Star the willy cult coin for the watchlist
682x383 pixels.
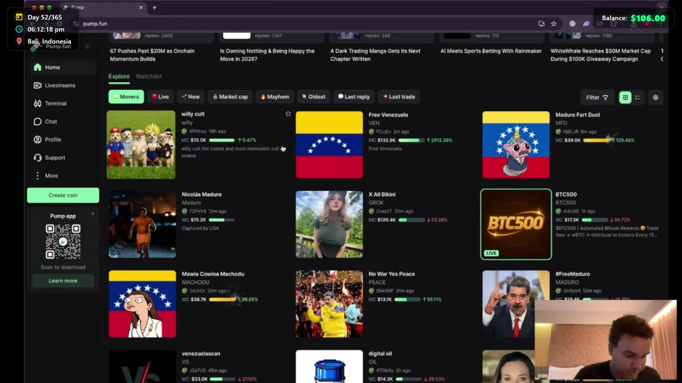pyautogui.click(x=288, y=114)
